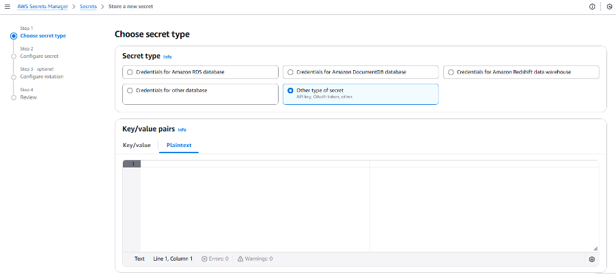The height and width of the screenshot is (275, 616).
Task: Select Credentials for other database option
Action: click(130, 90)
